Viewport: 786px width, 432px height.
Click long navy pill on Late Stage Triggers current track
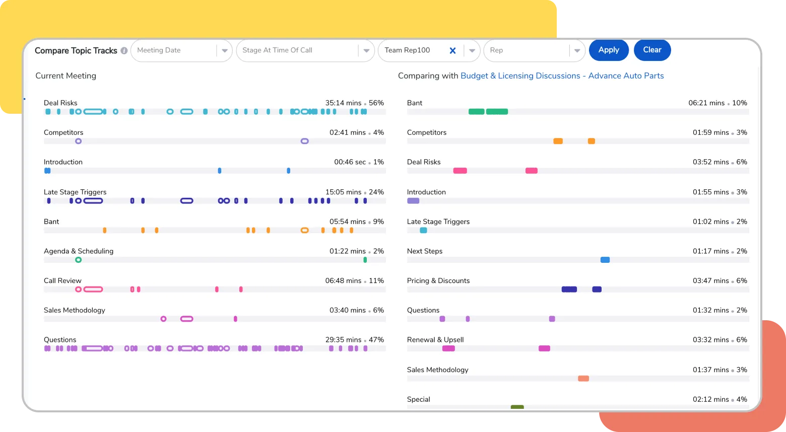(93, 201)
